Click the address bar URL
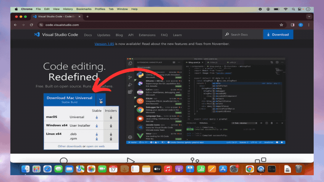Screen dimensions: 324x182 [62, 25]
